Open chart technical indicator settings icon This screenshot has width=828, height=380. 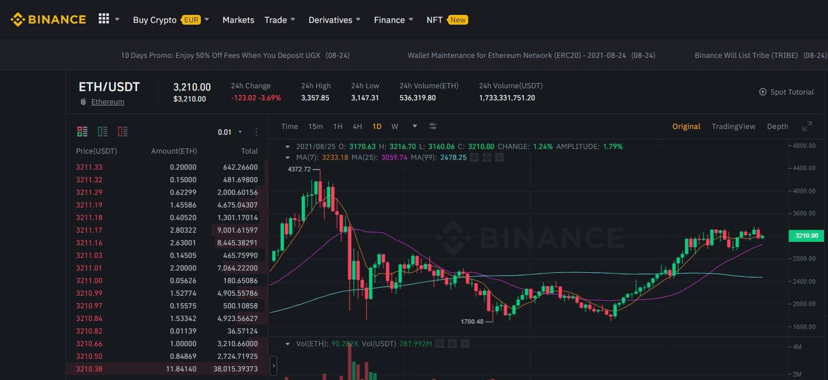click(x=433, y=126)
